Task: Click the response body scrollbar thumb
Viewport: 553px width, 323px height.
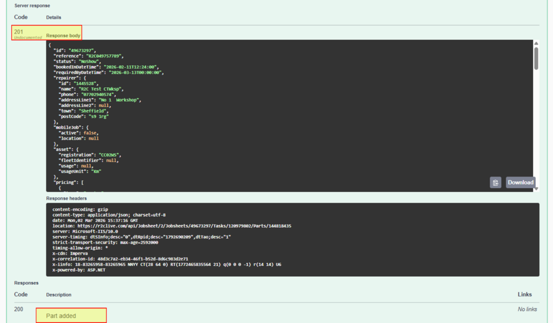Action: (536, 58)
